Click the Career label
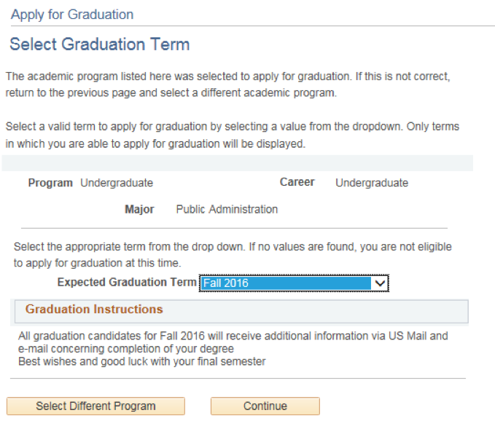This screenshot has height=429, width=495. [297, 182]
